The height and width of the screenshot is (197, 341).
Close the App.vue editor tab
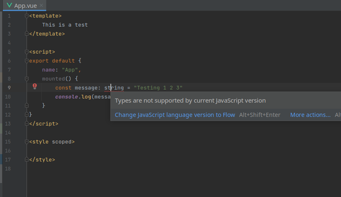tap(41, 5)
